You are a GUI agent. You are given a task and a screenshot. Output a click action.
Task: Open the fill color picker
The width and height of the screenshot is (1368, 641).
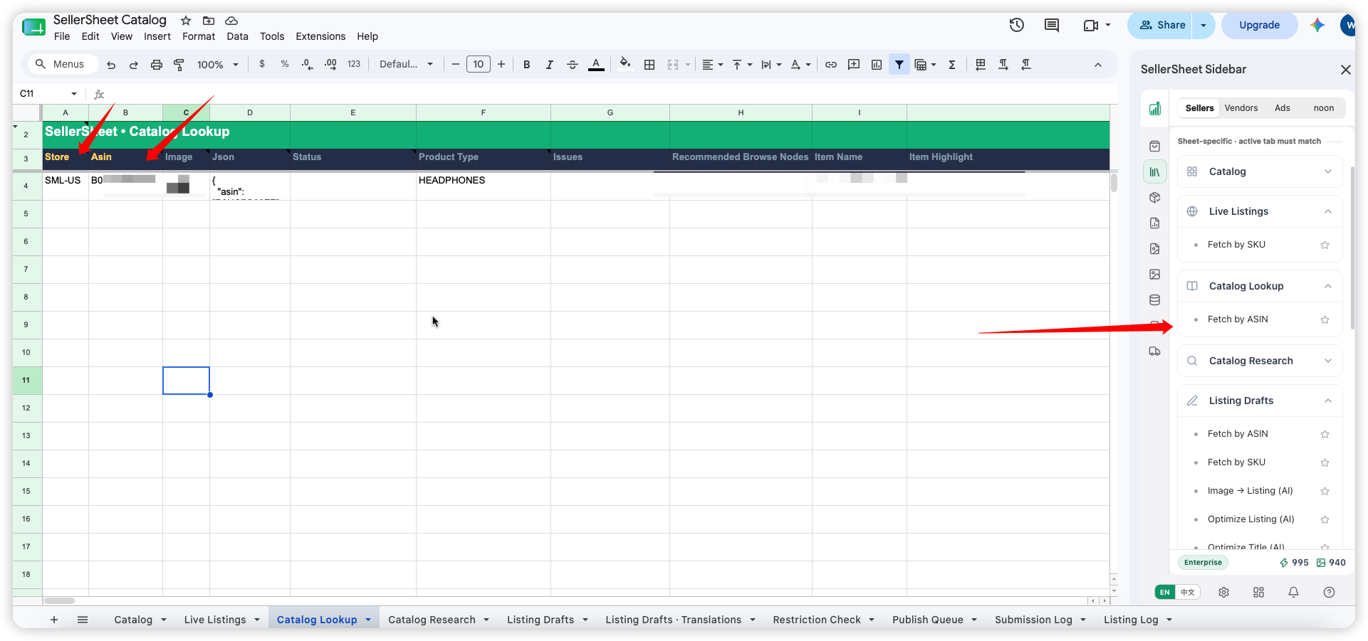point(625,64)
